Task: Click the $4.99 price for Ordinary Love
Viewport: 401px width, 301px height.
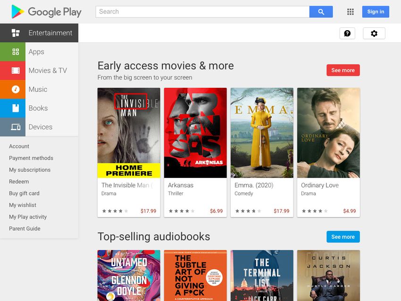Action: click(x=349, y=211)
